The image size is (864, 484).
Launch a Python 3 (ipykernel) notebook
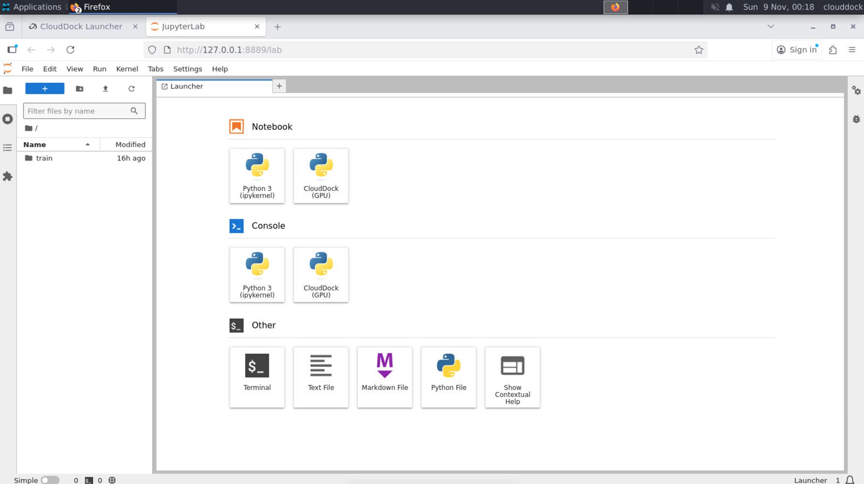(x=257, y=176)
